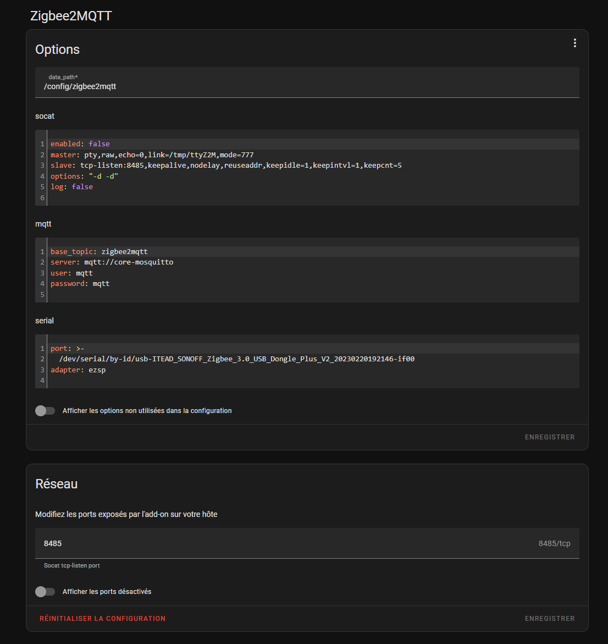Select the socat 'log: false' line
Screen dimensions: 608x644
[x=71, y=187]
